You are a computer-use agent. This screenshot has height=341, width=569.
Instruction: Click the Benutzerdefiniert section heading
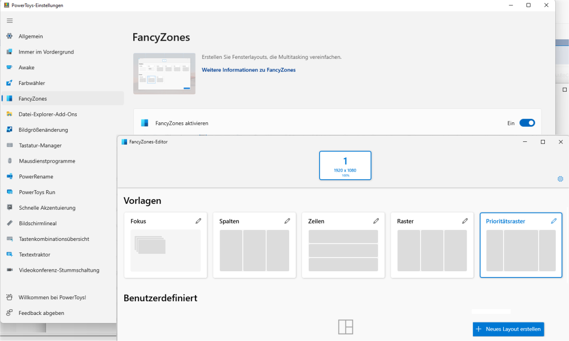coord(160,298)
